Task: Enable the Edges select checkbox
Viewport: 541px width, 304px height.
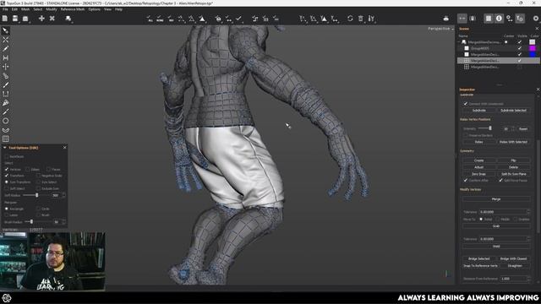Action: [x=28, y=169]
